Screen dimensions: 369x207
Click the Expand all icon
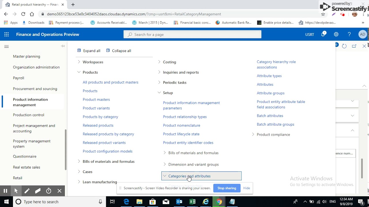pos(79,51)
